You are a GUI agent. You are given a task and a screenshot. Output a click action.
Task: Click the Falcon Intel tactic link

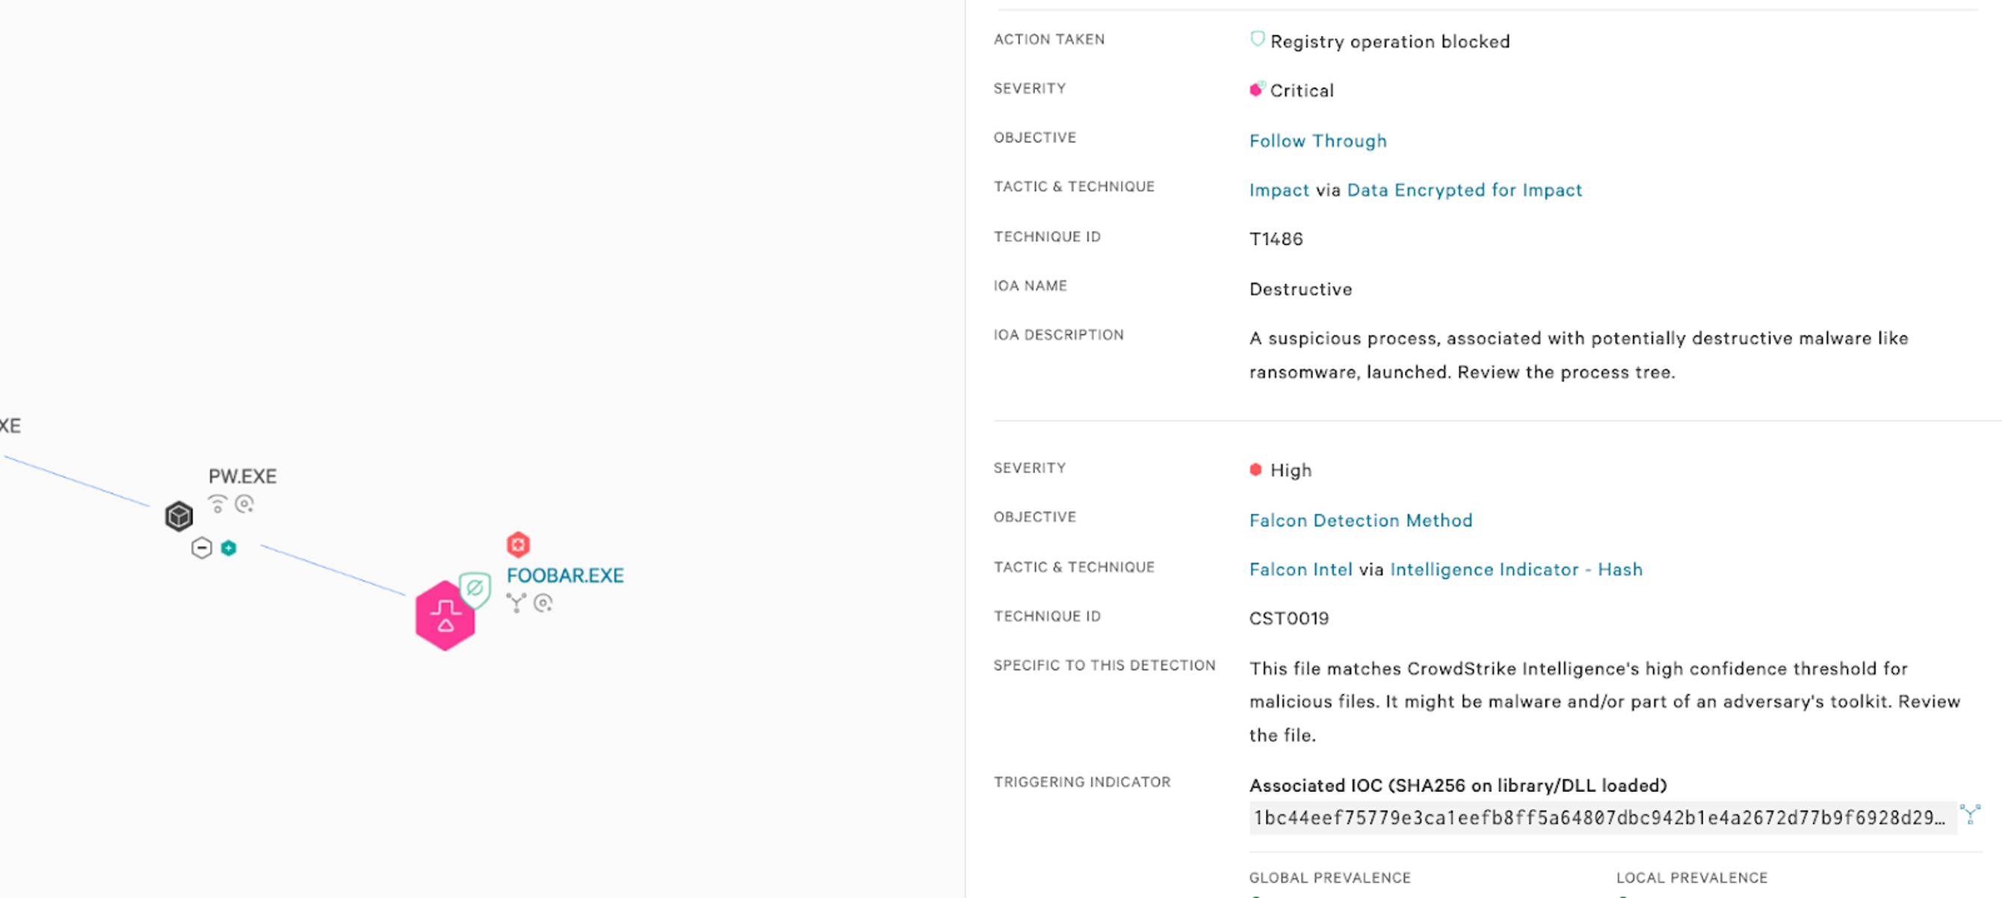click(x=1300, y=569)
